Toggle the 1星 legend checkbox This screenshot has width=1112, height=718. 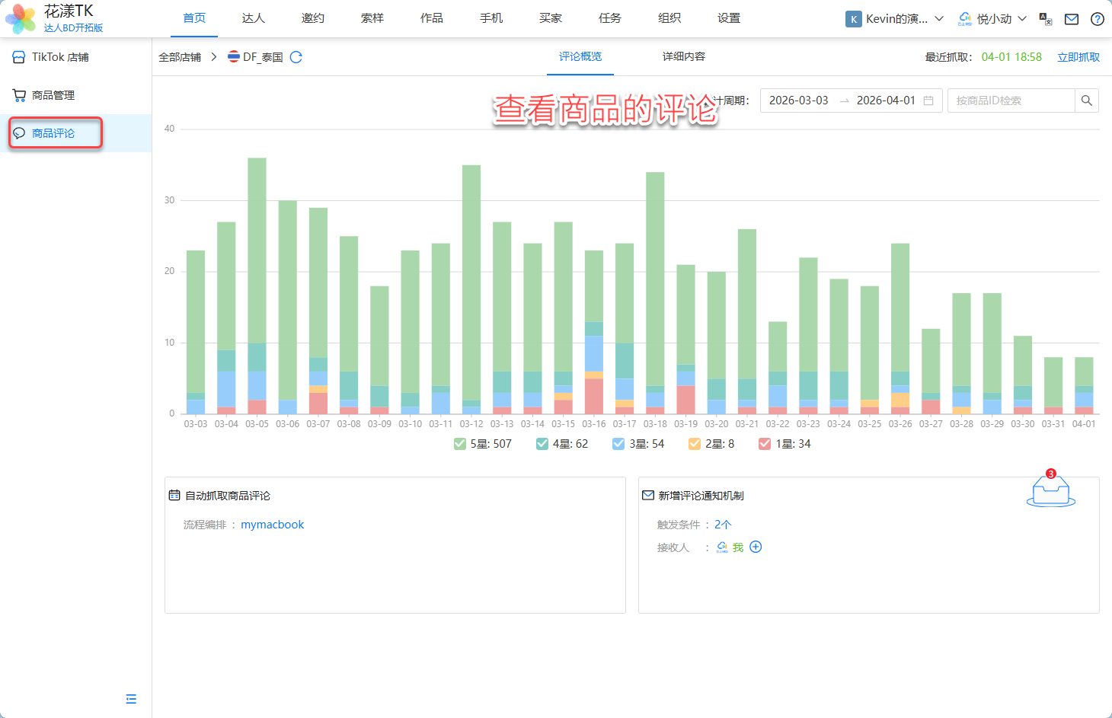(765, 444)
